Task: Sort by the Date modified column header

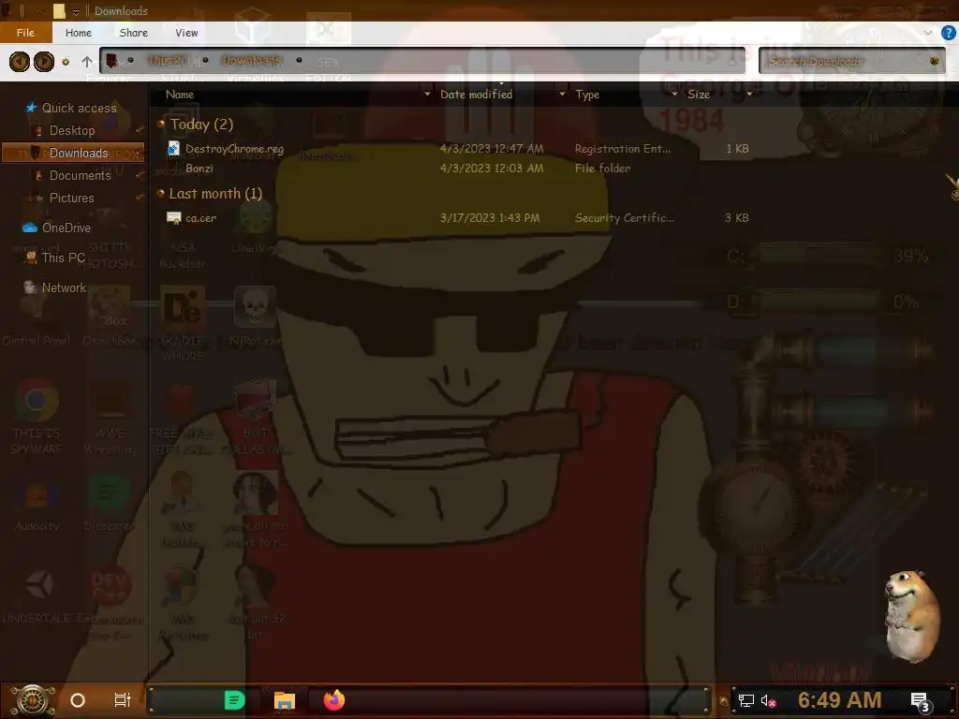Action: click(477, 95)
